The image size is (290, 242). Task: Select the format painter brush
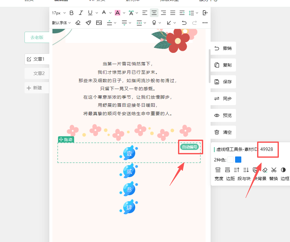point(88,23)
